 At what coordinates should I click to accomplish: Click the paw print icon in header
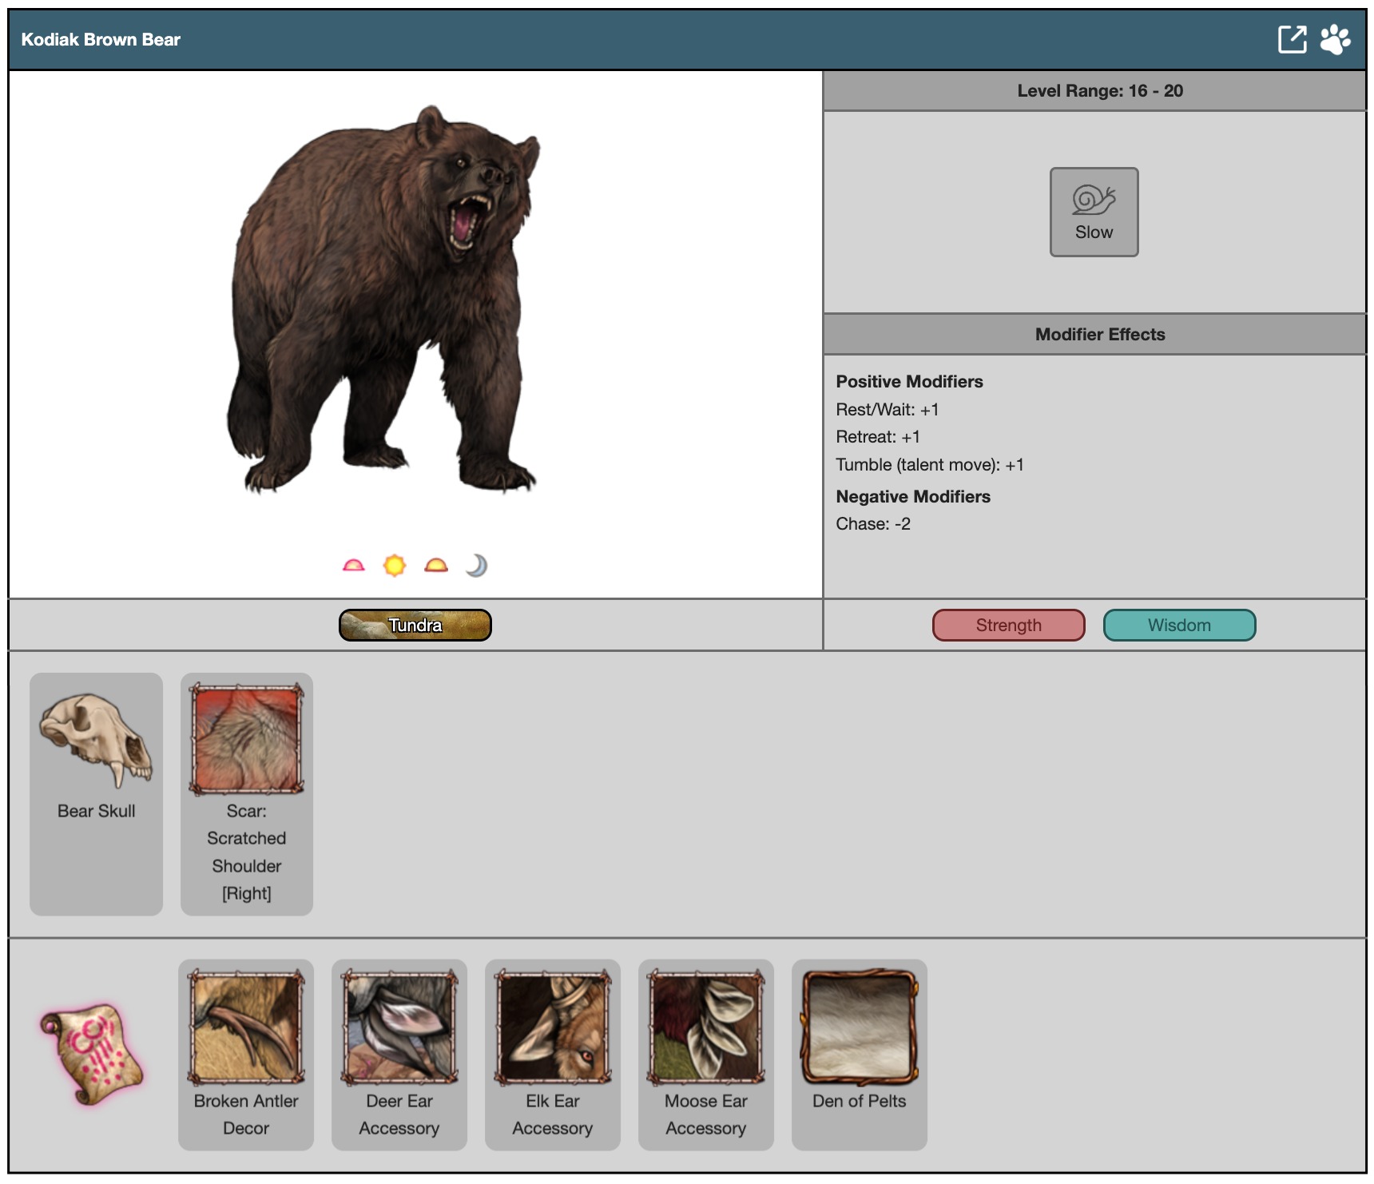click(1335, 39)
